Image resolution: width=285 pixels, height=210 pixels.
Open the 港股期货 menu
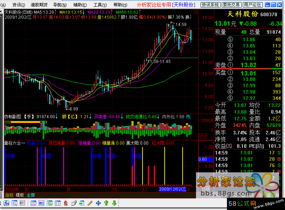[39, 5]
